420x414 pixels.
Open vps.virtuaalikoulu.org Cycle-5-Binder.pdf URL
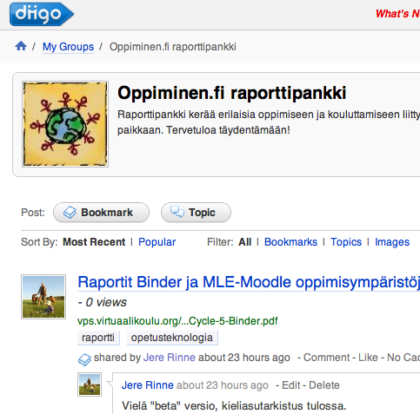(x=177, y=321)
